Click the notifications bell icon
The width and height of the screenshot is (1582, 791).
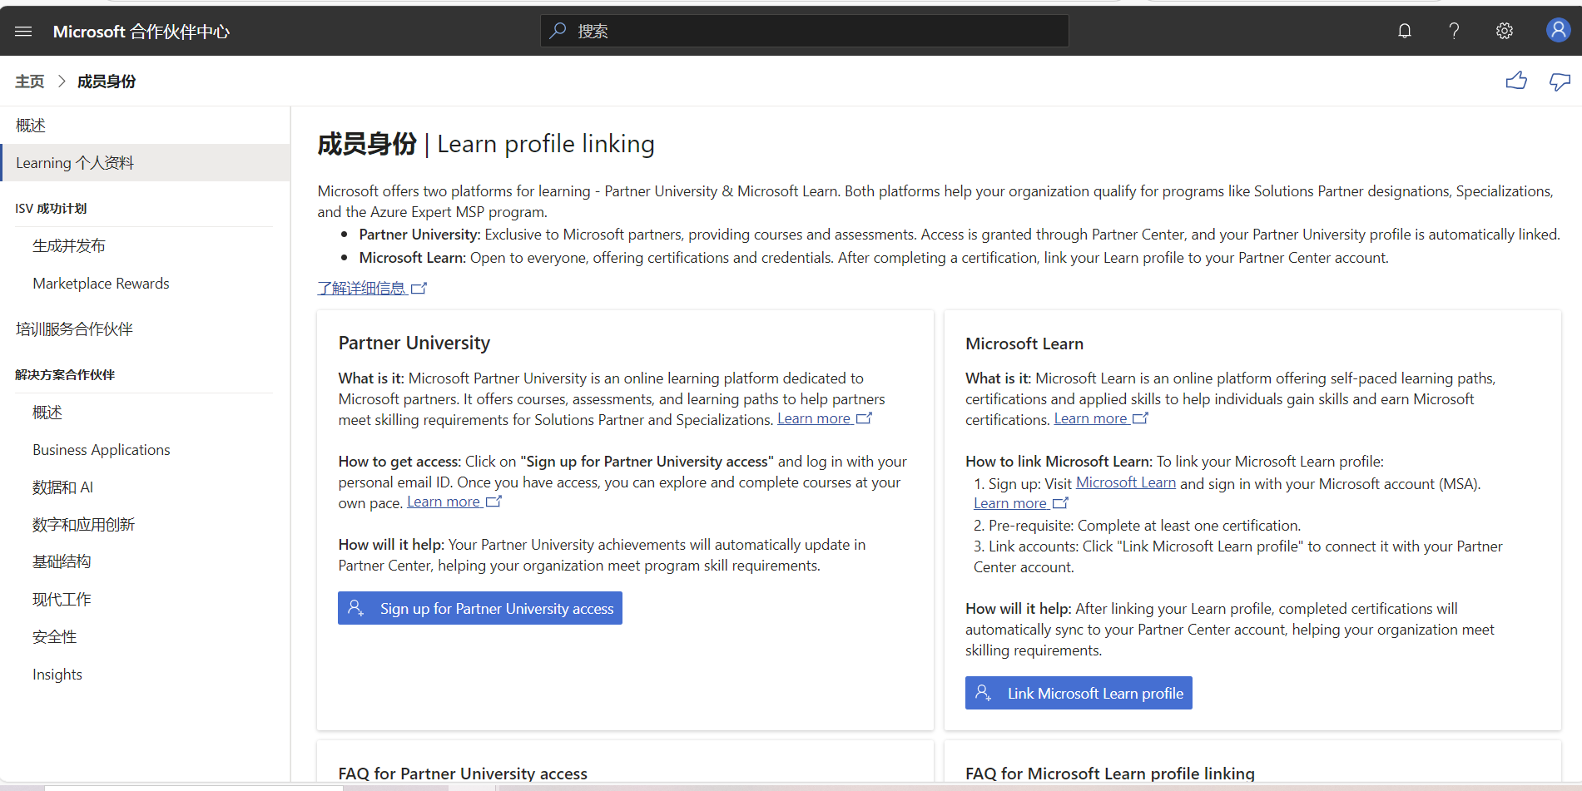[1405, 31]
